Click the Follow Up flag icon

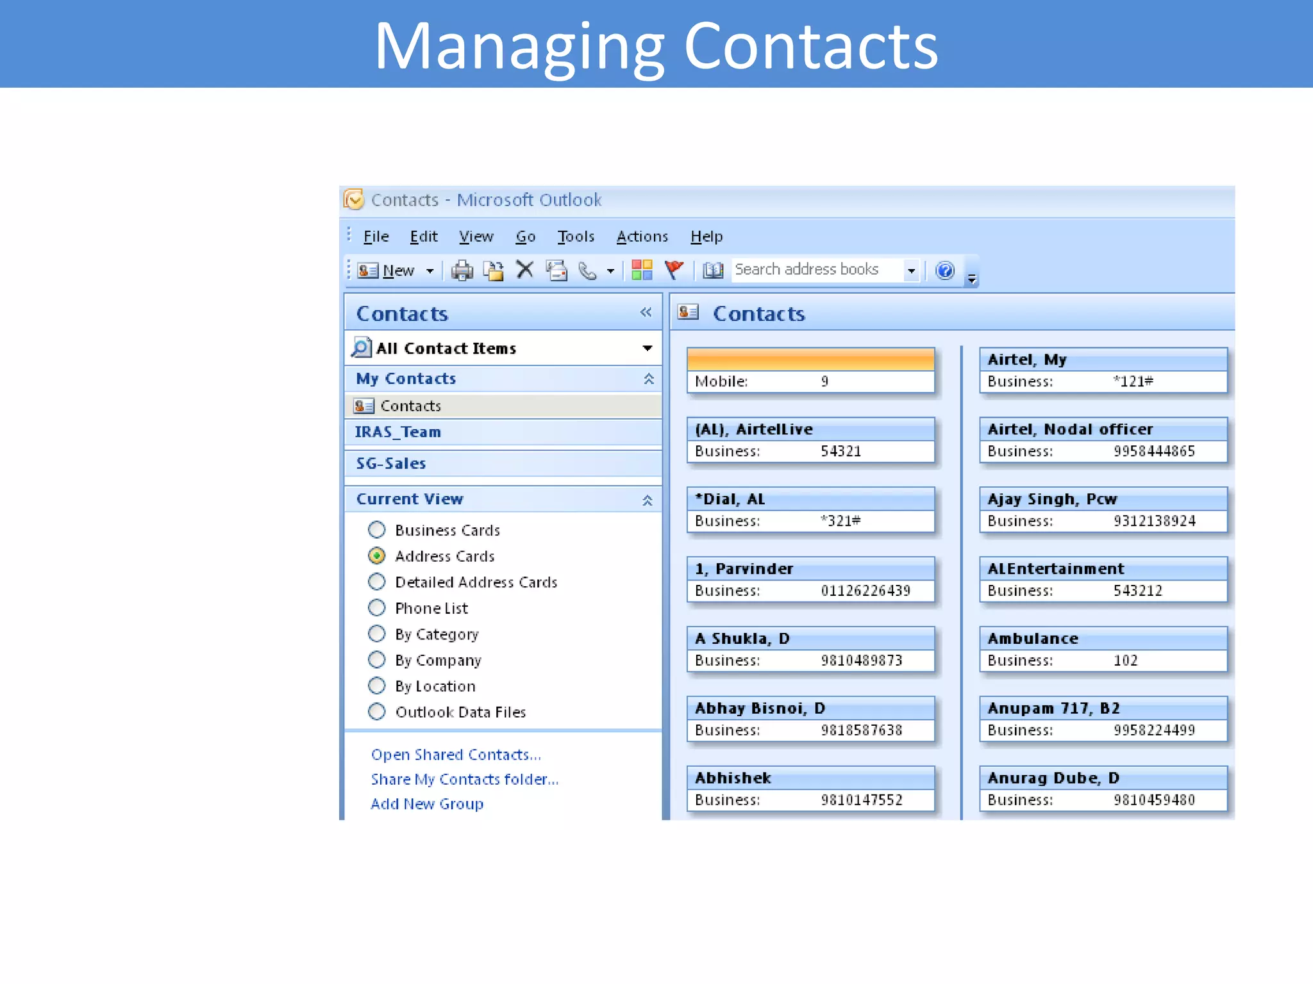pyautogui.click(x=673, y=270)
